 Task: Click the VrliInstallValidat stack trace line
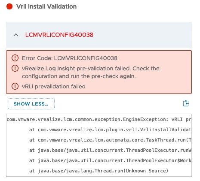(110, 130)
